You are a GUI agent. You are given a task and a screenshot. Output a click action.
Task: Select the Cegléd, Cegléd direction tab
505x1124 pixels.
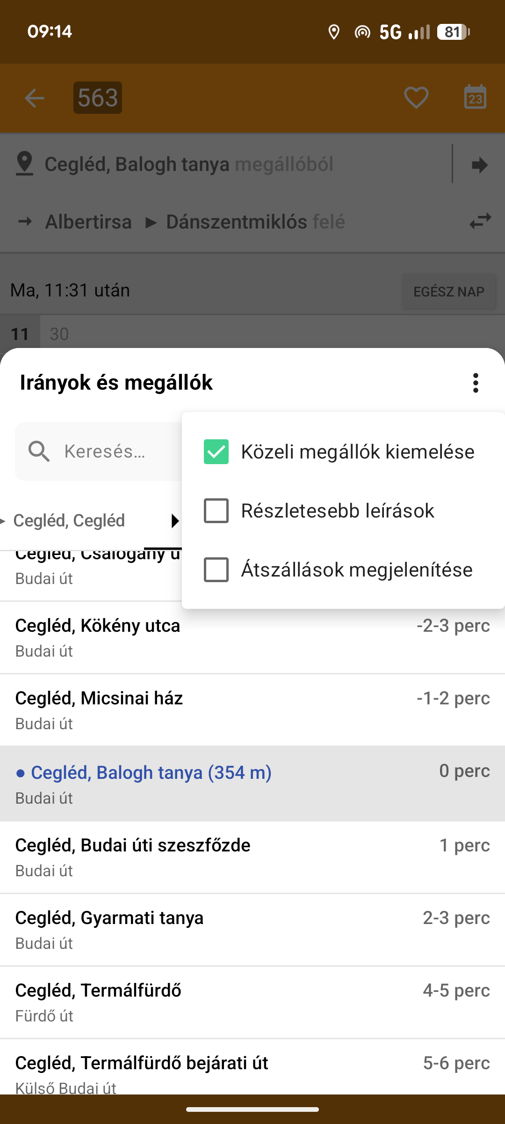[69, 521]
